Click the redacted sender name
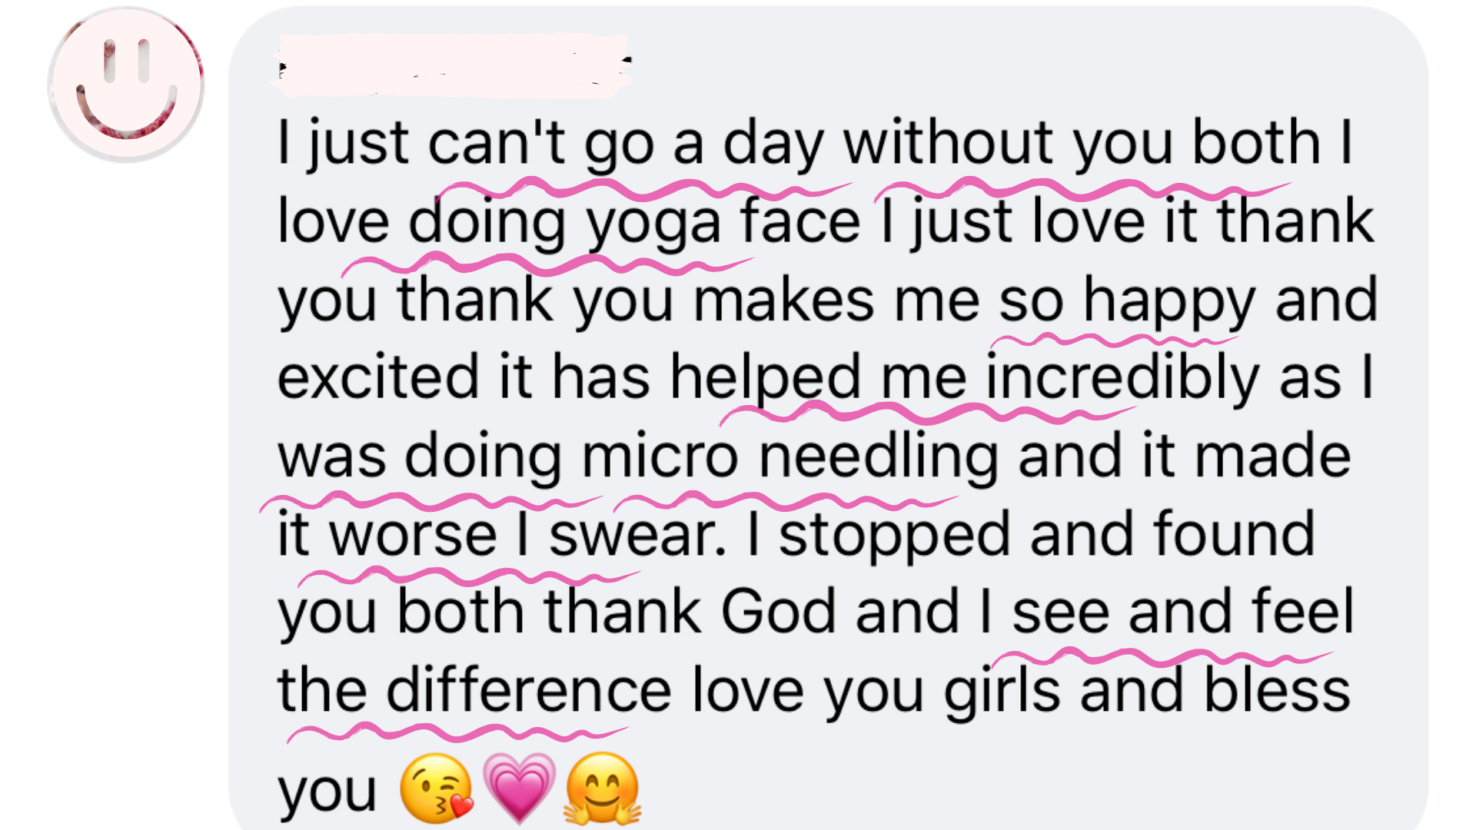 point(454,65)
